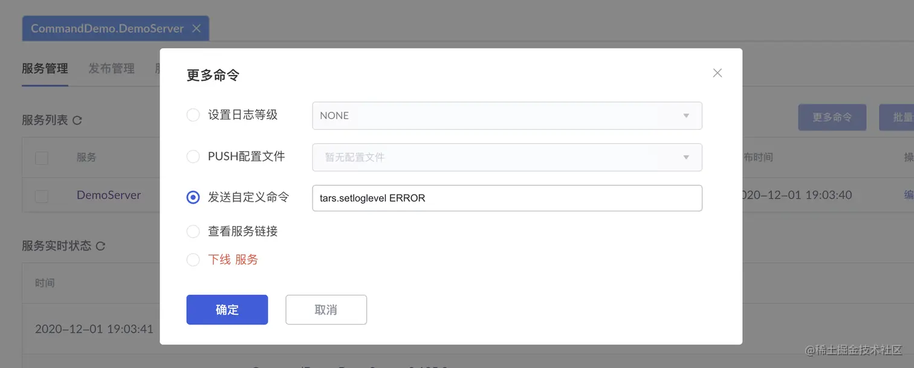Open the log level NONE dropdown
The image size is (914, 368).
click(x=507, y=115)
